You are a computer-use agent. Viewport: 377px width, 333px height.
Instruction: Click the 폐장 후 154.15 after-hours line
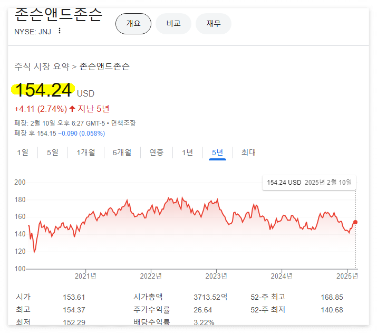point(60,134)
